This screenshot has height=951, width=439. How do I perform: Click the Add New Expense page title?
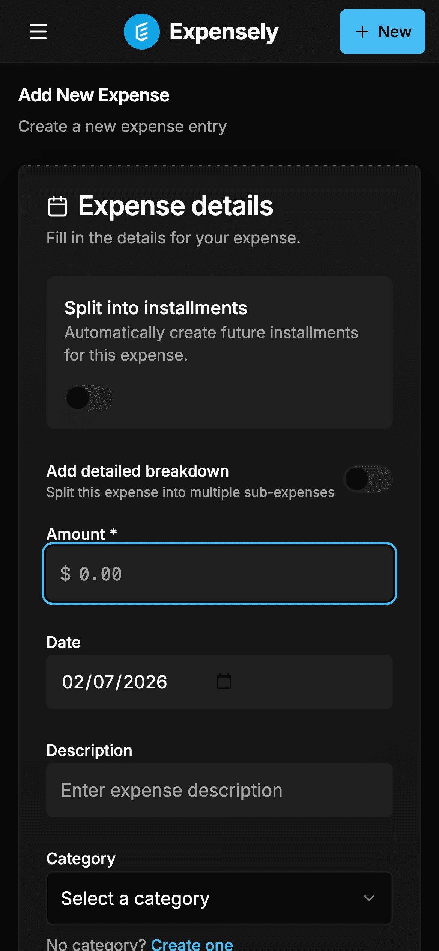(94, 95)
